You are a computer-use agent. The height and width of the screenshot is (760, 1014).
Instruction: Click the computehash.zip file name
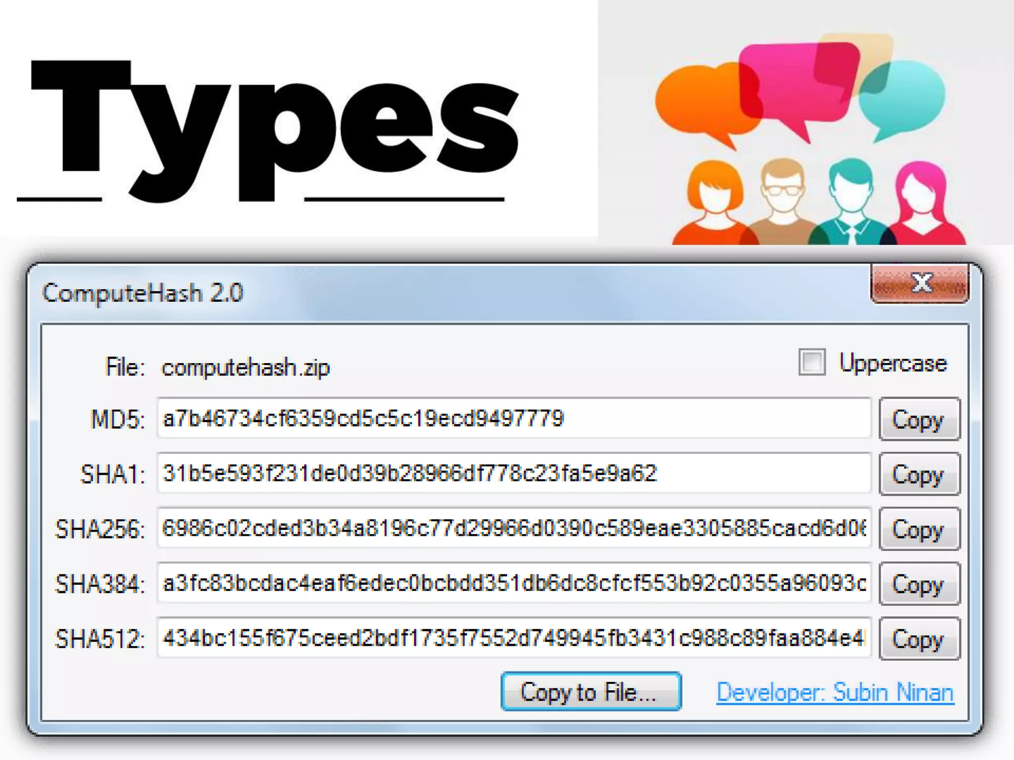click(x=246, y=368)
